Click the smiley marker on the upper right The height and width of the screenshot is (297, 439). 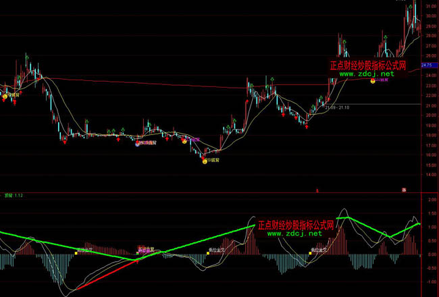tap(372, 81)
